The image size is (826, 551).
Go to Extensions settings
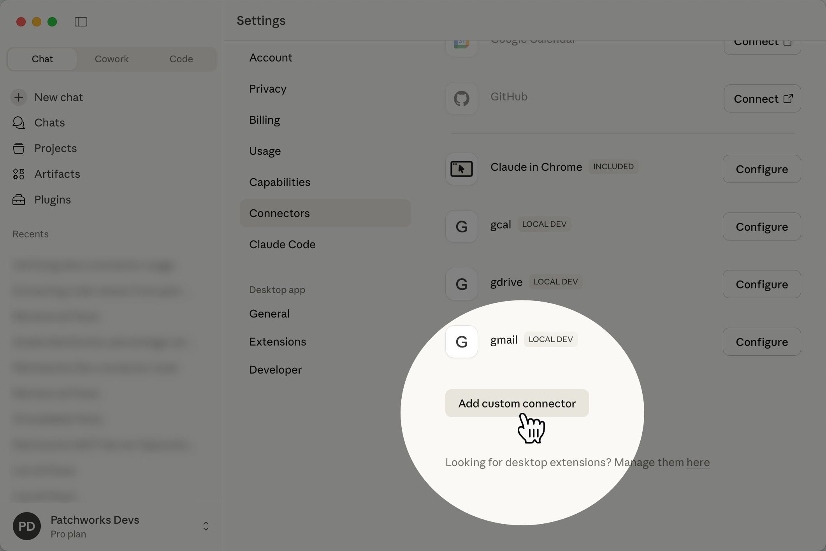coord(278,342)
